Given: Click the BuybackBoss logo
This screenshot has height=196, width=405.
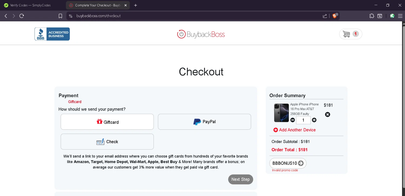Looking at the screenshot, I should [x=201, y=34].
